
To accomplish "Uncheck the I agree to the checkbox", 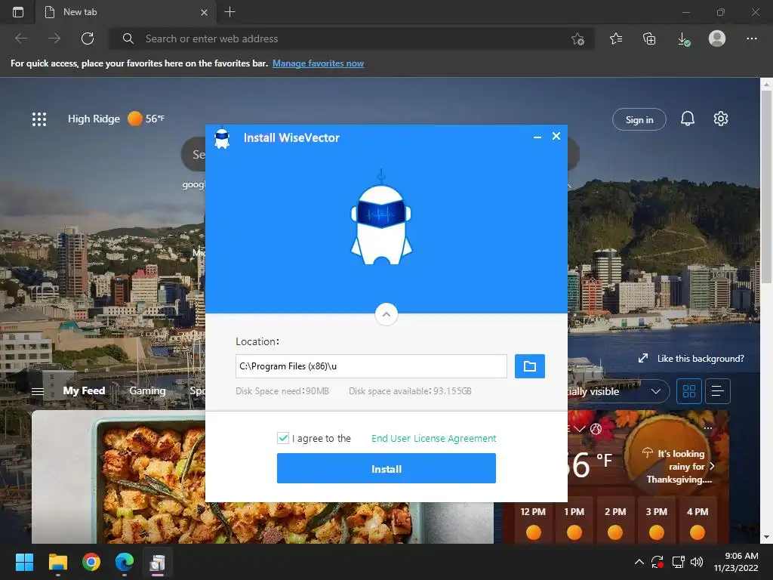I will [283, 438].
